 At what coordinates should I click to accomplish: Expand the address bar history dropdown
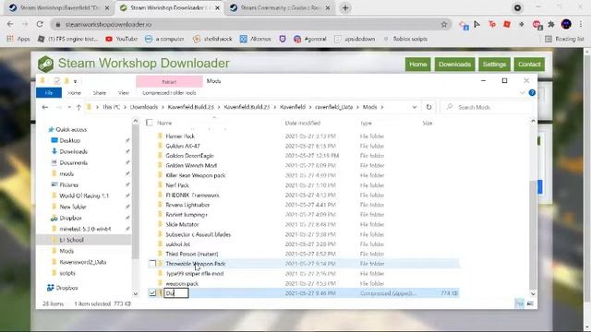click(x=415, y=107)
